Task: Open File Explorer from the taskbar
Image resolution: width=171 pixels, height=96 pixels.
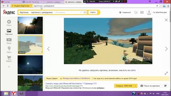Action: pos(6,94)
